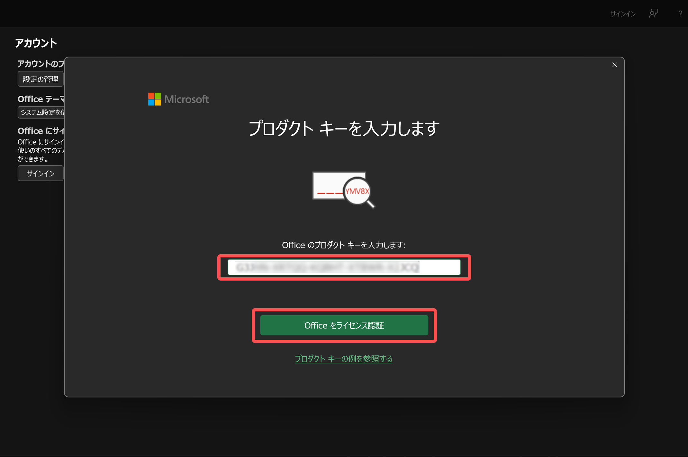This screenshot has height=457, width=688.
Task: Click the YMV8X magnifying glass lens
Action: pos(357,191)
